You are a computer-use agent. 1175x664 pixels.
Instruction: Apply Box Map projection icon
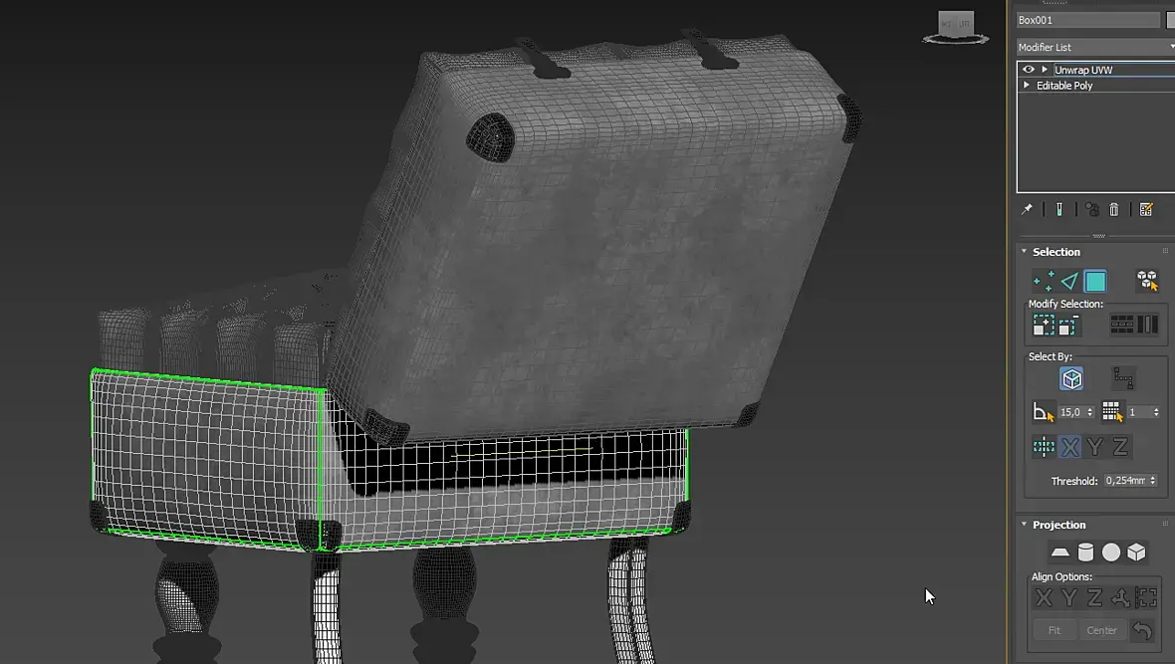1137,553
